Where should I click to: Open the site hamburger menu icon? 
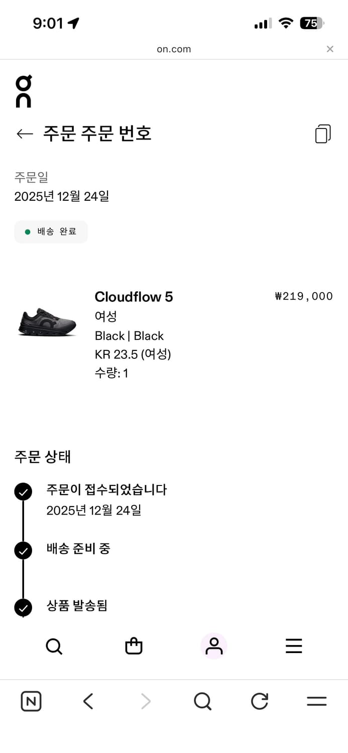[x=294, y=646]
